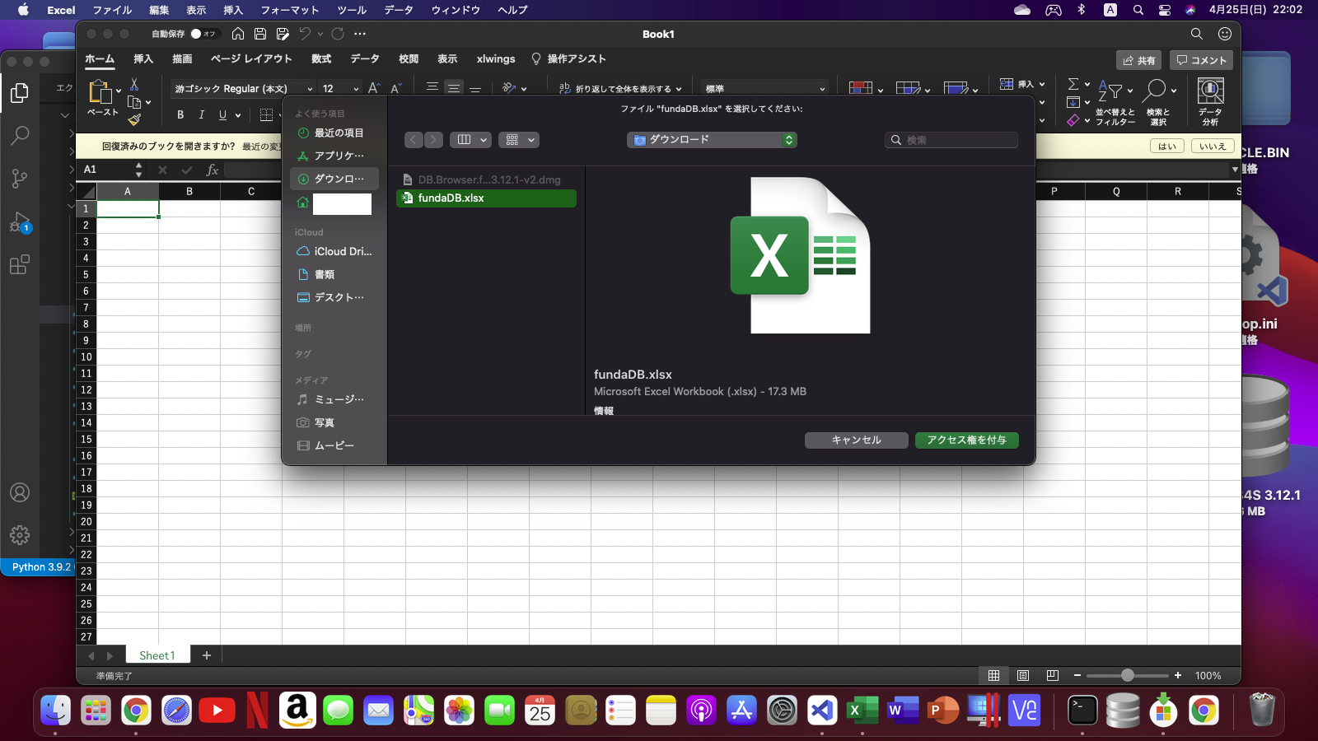Switch to Page Layout view in status bar
Viewport: 1318px width, 741px height.
point(1023,675)
